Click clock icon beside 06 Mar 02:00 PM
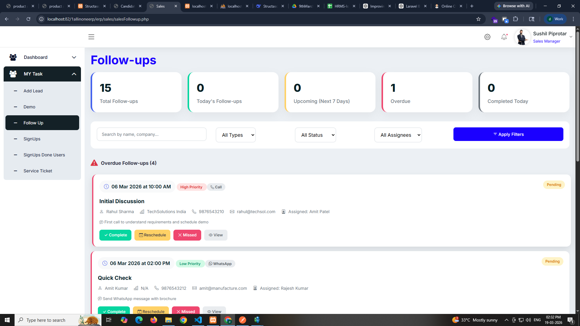Viewport: 580px width, 326px height. pos(105,264)
